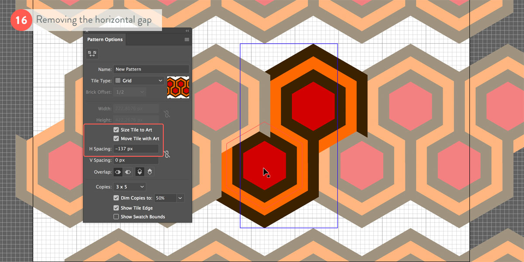Select Left in Front overlap button

pyautogui.click(x=118, y=172)
